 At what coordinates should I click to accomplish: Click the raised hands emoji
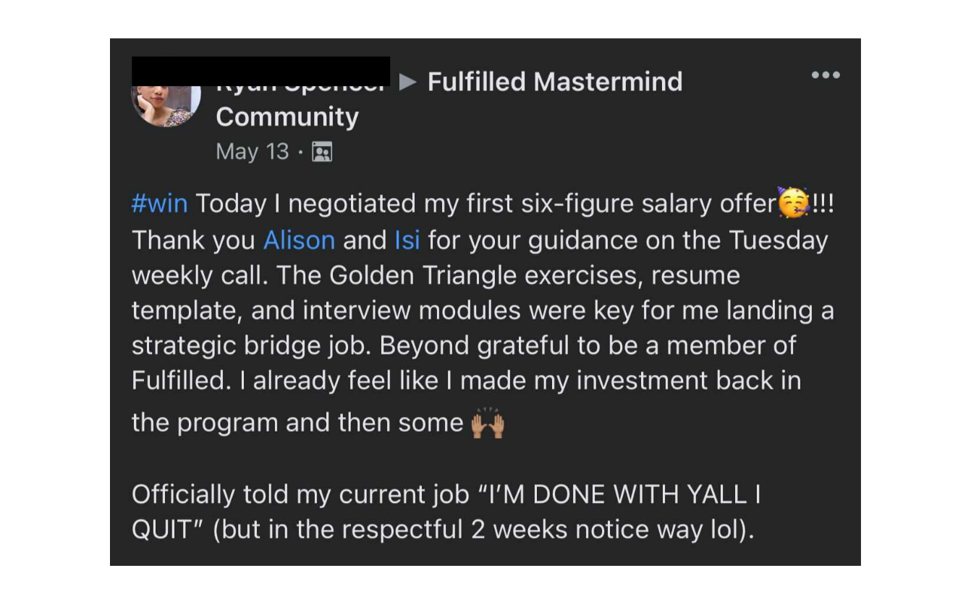pyautogui.click(x=488, y=424)
